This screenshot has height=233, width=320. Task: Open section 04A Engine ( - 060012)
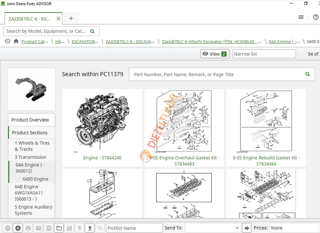(30, 168)
